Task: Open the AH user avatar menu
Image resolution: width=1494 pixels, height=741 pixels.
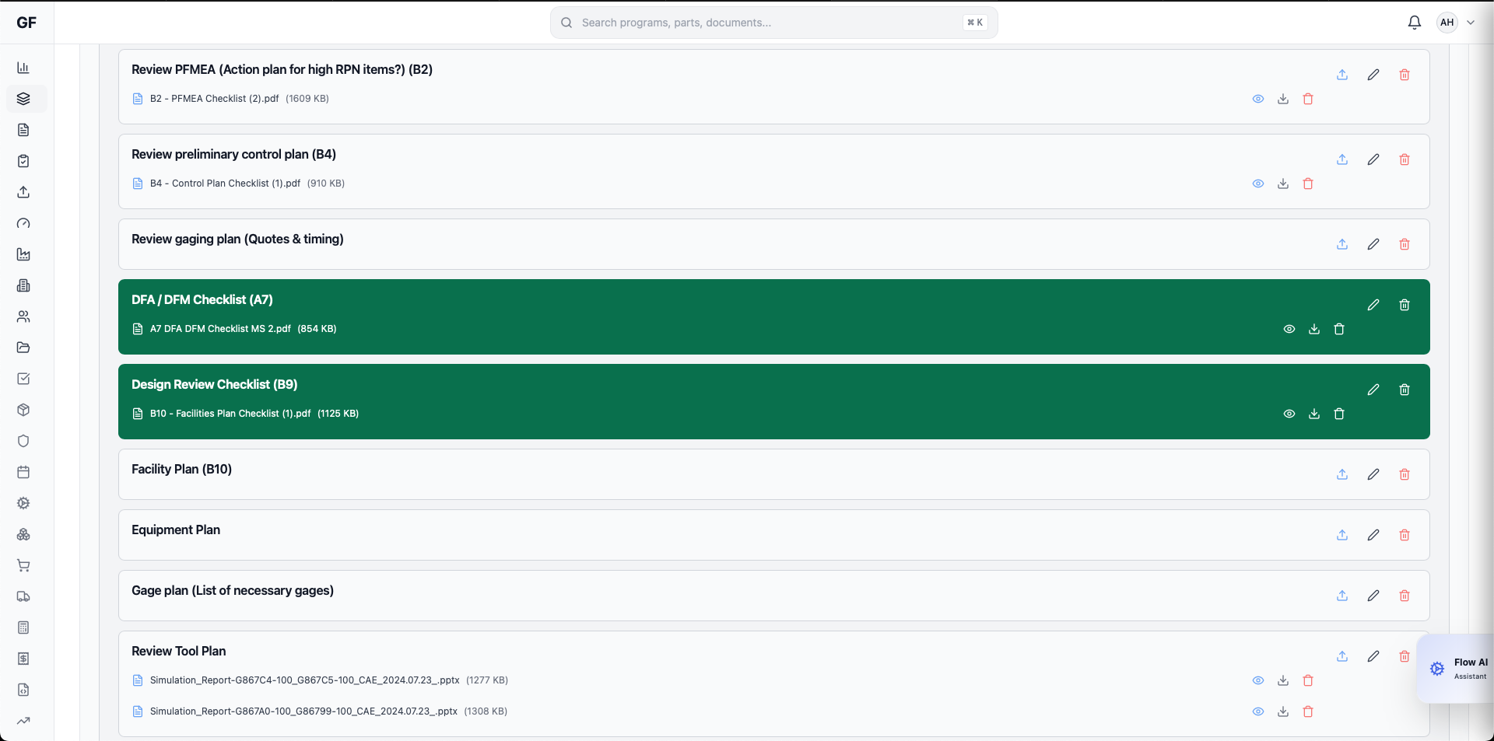Action: 1447,23
